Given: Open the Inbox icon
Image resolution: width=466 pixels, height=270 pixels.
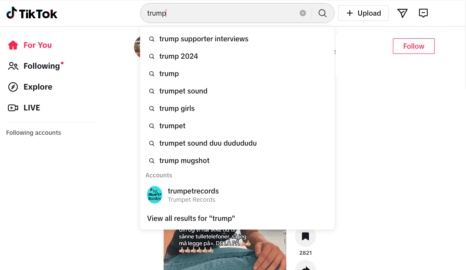Looking at the screenshot, I should [423, 13].
